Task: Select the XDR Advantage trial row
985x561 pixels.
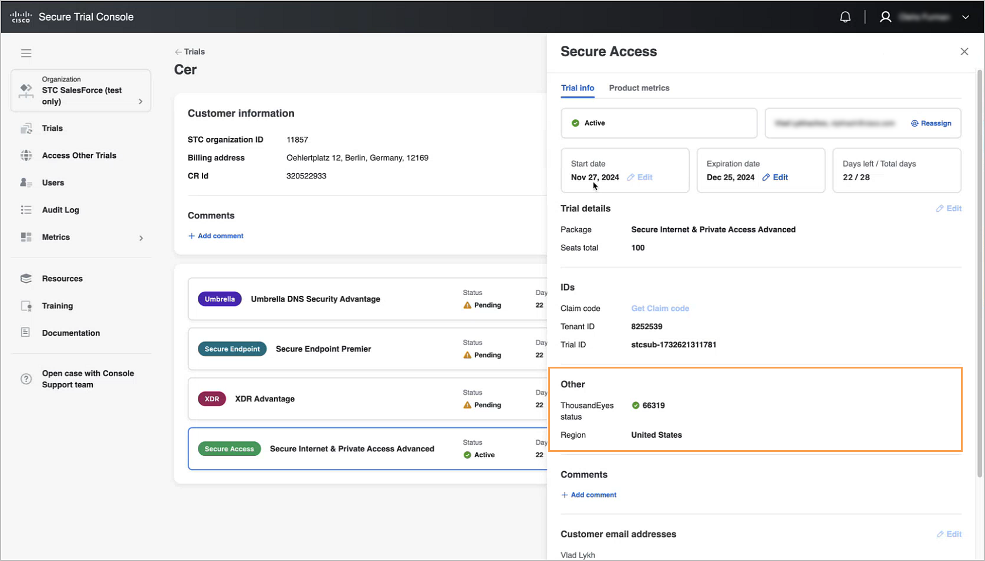Action: [367, 398]
